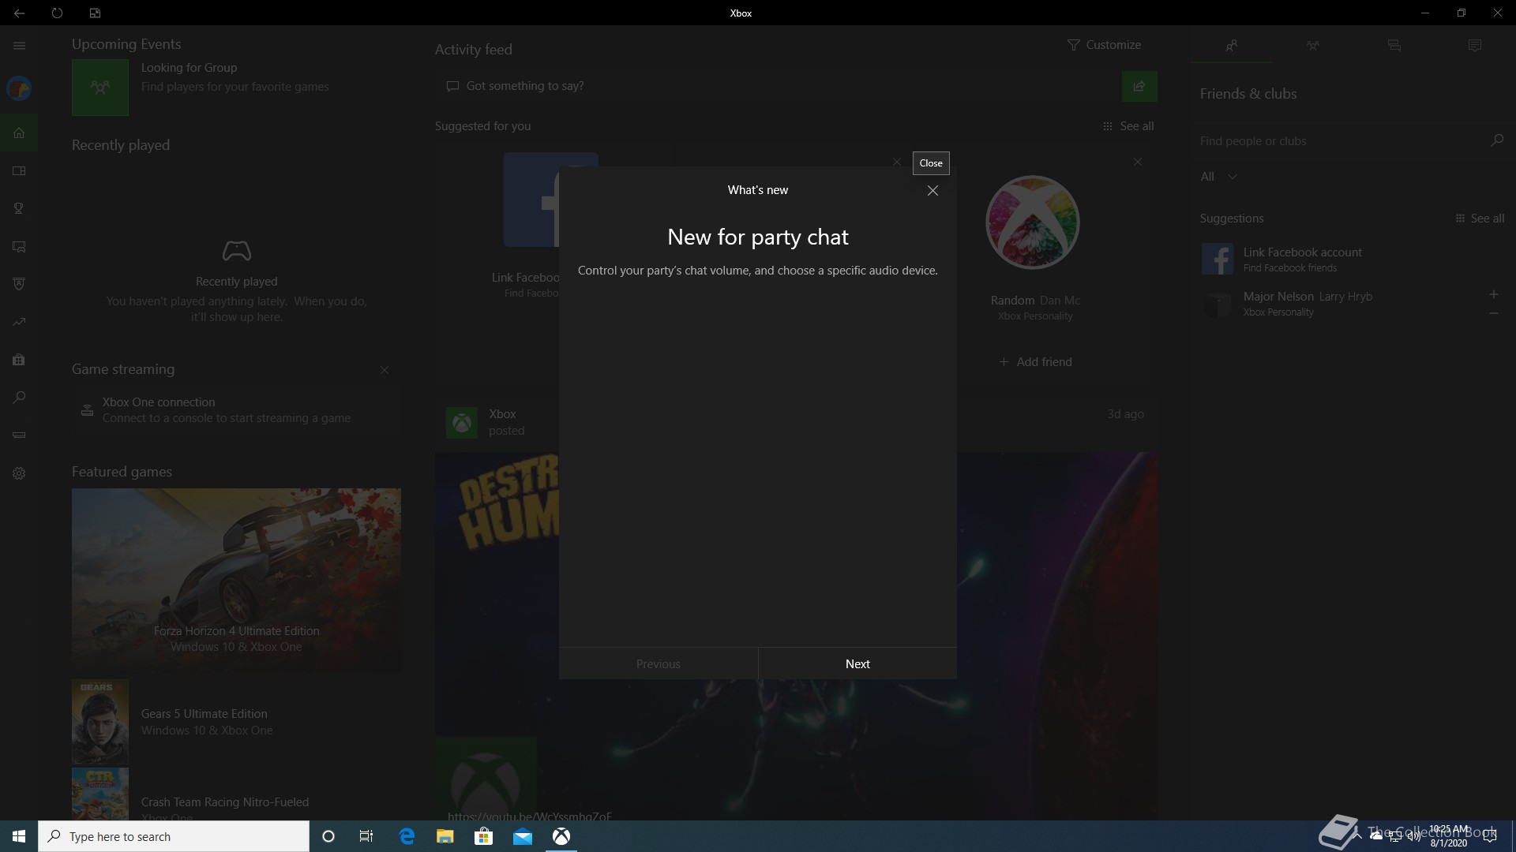Image resolution: width=1516 pixels, height=852 pixels.
Task: Open the hamburger menu in sidebar
Action: point(19,46)
